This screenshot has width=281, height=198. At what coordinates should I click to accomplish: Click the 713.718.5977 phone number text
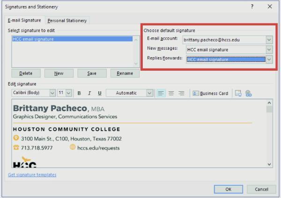[x=37, y=148]
